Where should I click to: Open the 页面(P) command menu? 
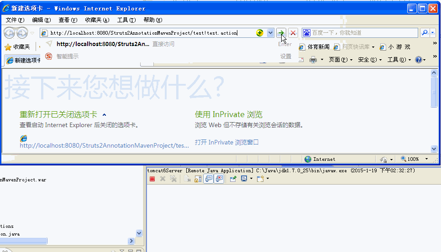click(341, 60)
